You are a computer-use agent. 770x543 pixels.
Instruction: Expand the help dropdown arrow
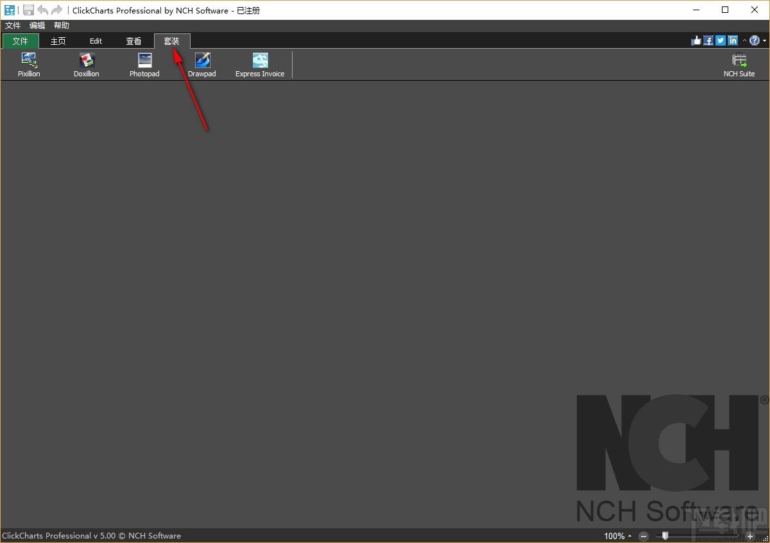tap(764, 41)
